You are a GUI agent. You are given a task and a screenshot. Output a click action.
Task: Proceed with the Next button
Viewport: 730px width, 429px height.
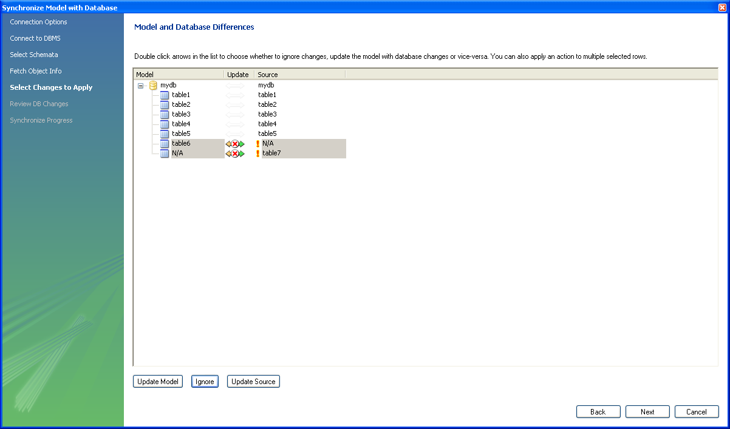click(647, 412)
